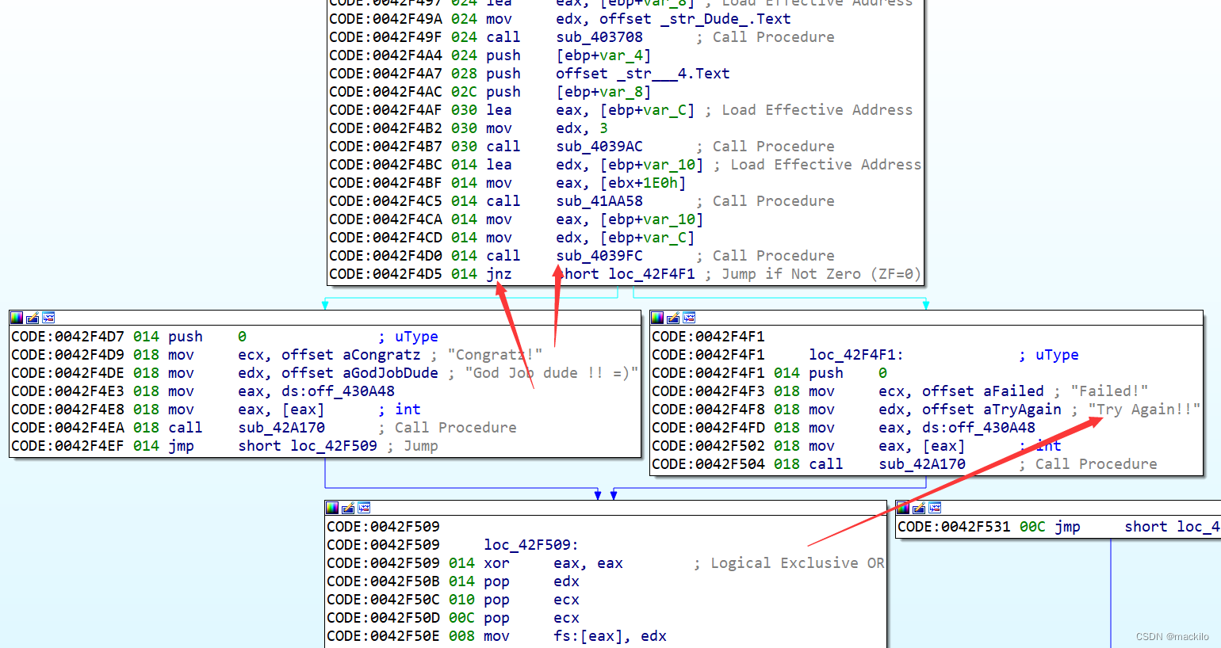Image resolution: width=1221 pixels, height=648 pixels.
Task: Select mov eax, [eax] at 0042F4E8
Action: 246,410
